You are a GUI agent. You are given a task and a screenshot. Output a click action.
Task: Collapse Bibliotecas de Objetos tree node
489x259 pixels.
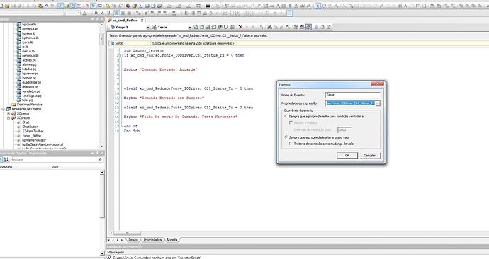pyautogui.click(x=4, y=109)
